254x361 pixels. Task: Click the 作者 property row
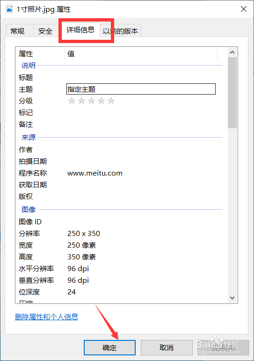(x=119, y=149)
